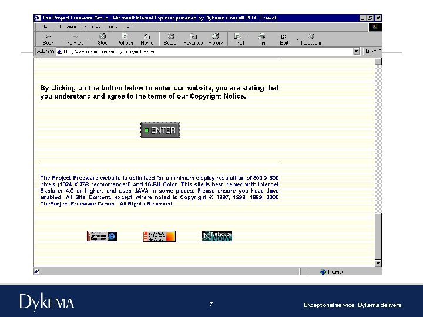Screen dimensions: 423x317
Task: Click the Forward toolbar button
Action: [75, 39]
